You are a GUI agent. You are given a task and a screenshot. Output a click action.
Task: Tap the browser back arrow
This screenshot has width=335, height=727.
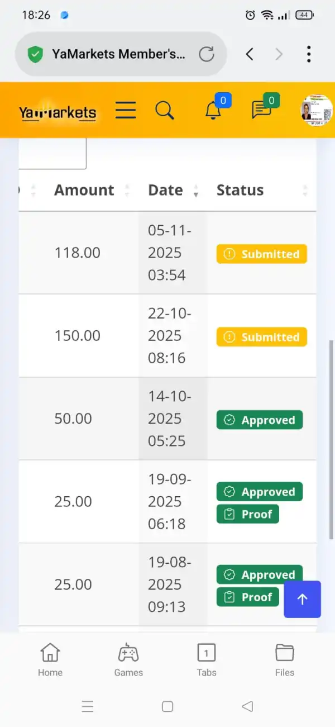tap(250, 54)
